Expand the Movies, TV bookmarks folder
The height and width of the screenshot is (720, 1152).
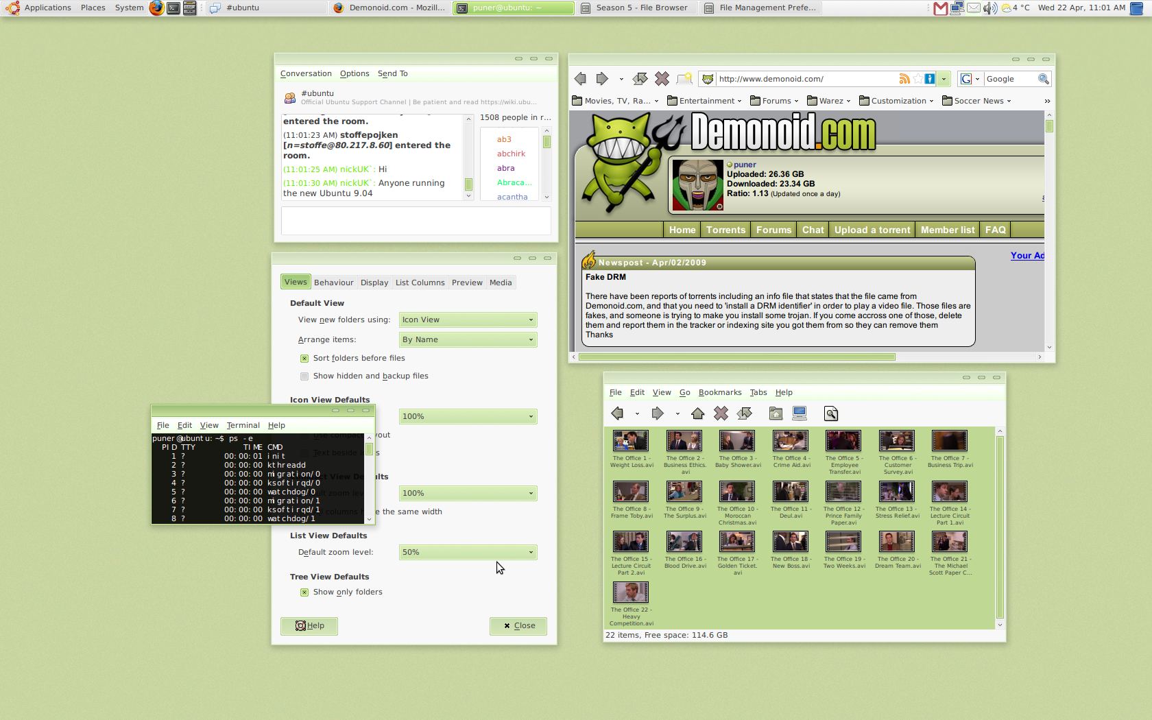pos(615,101)
